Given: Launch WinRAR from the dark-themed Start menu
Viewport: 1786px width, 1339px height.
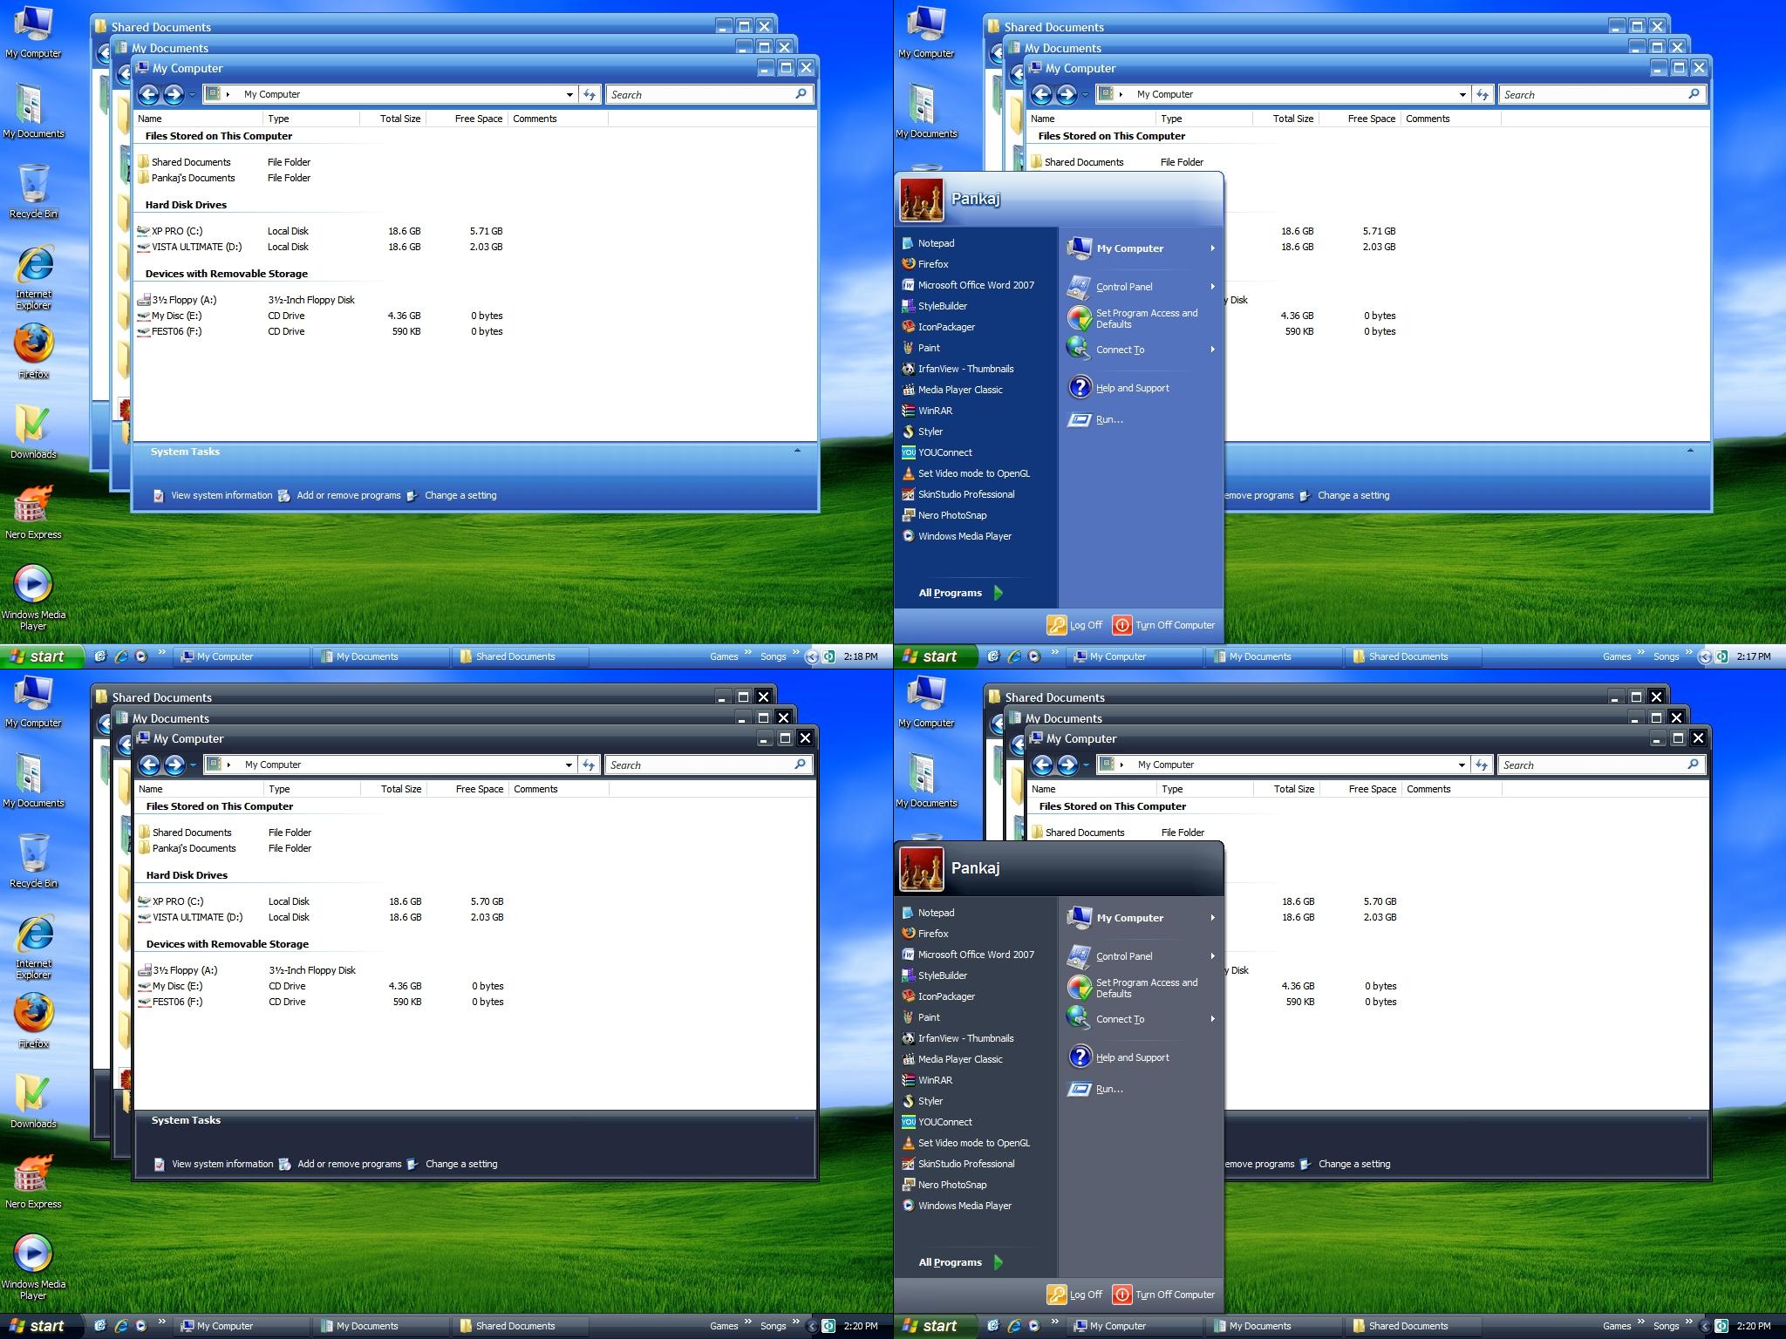Looking at the screenshot, I should click(x=934, y=1080).
